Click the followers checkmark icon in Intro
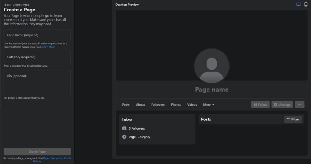Viewport: 311px width, 164px height. [124, 128]
